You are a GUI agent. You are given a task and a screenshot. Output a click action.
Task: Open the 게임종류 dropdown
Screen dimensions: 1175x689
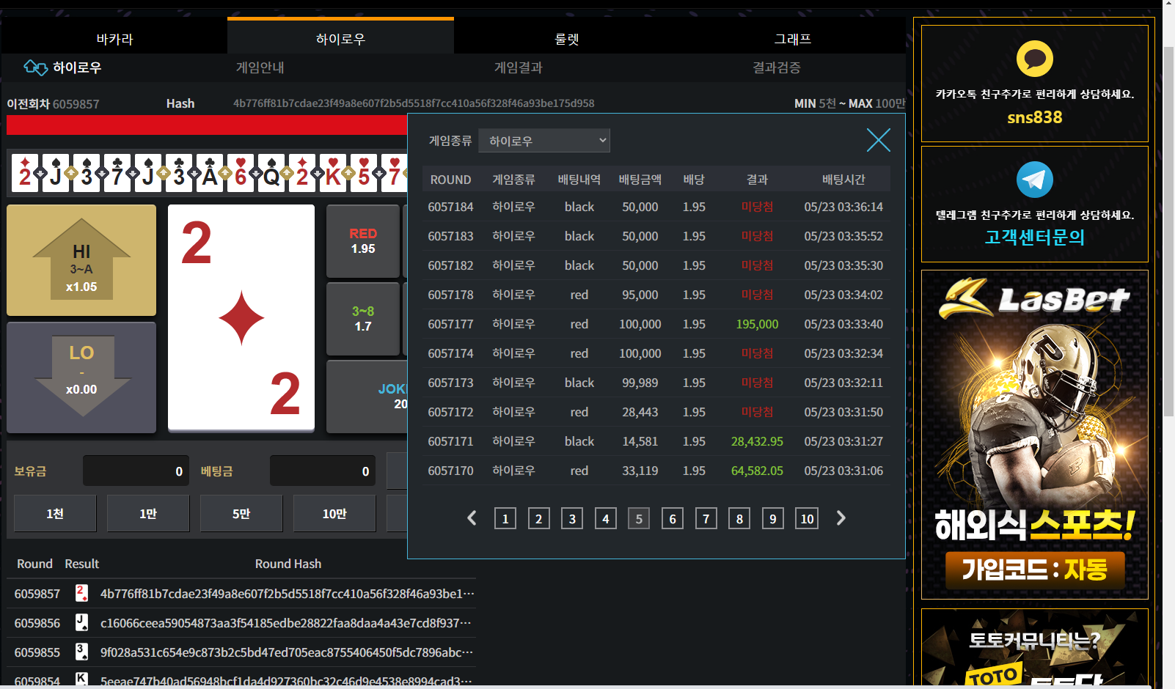click(x=543, y=141)
